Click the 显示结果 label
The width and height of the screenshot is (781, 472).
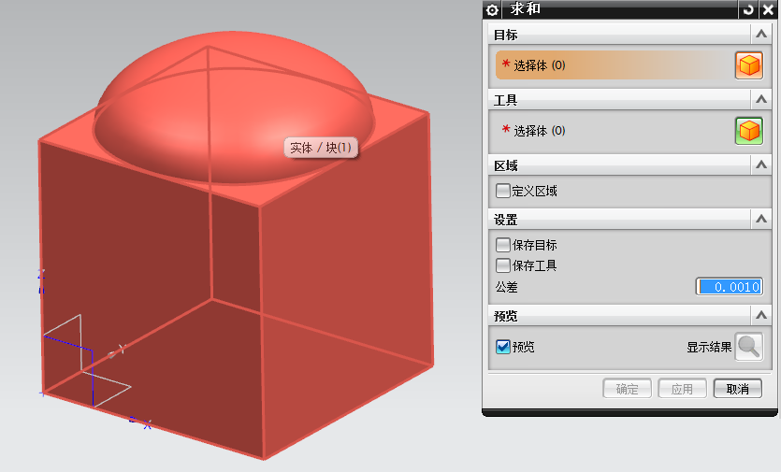click(x=709, y=347)
